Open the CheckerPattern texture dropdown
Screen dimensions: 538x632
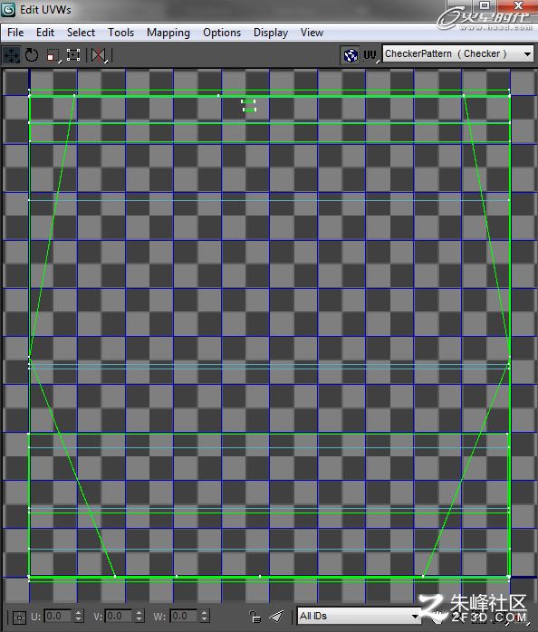(x=457, y=53)
